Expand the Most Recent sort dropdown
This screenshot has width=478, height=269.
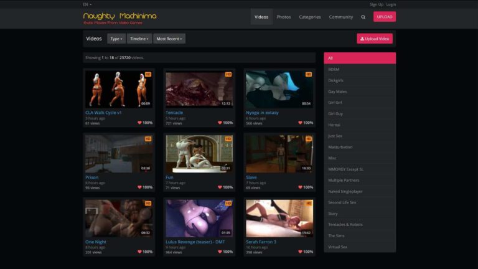tap(169, 39)
